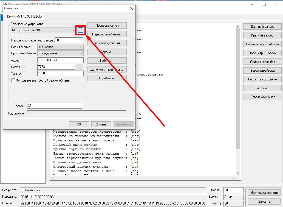Click the Заводской номер button
This screenshot has width=283, height=207.
coord(262,97)
